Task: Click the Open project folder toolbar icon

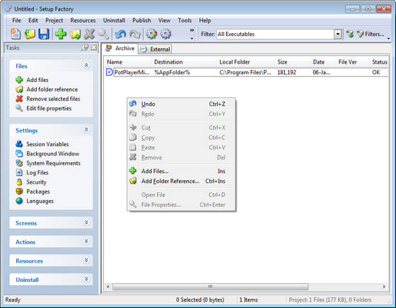Action: 30,34
